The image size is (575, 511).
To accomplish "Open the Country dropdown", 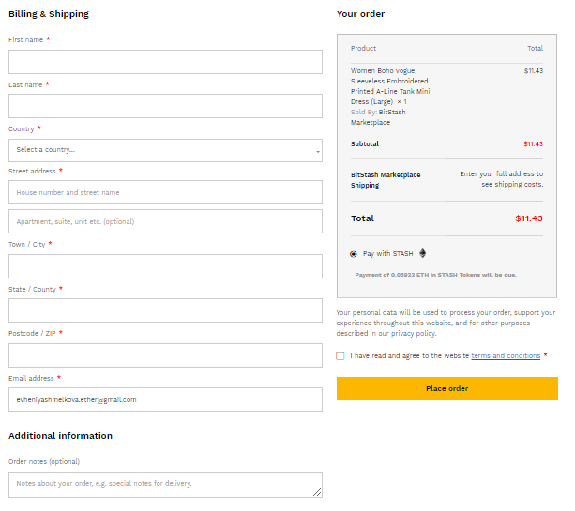I will [x=165, y=150].
